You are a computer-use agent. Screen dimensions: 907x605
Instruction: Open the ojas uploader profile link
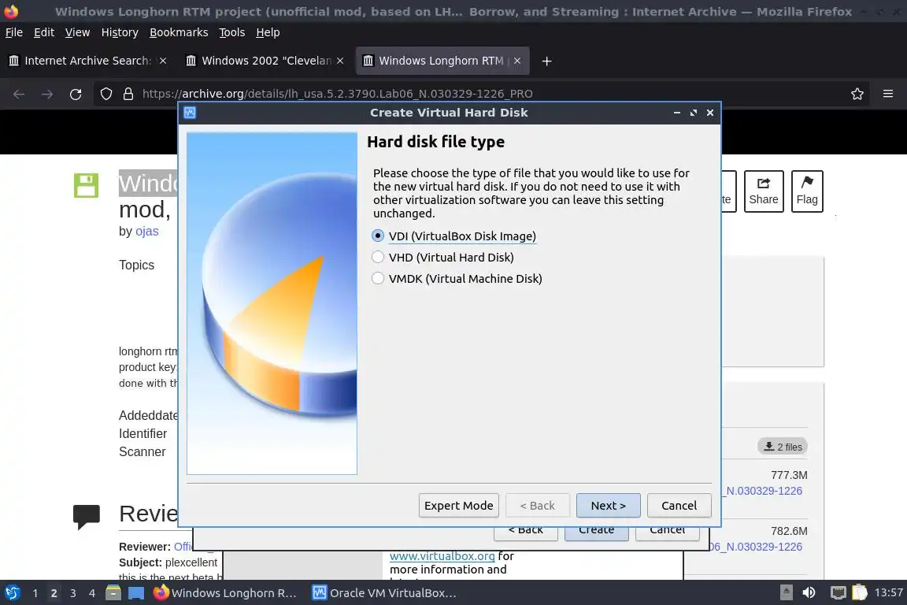[147, 231]
